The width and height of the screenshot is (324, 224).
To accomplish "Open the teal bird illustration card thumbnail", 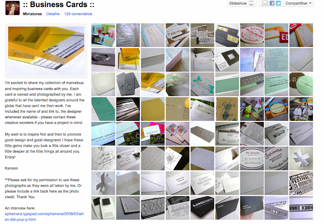I will pos(202,84).
